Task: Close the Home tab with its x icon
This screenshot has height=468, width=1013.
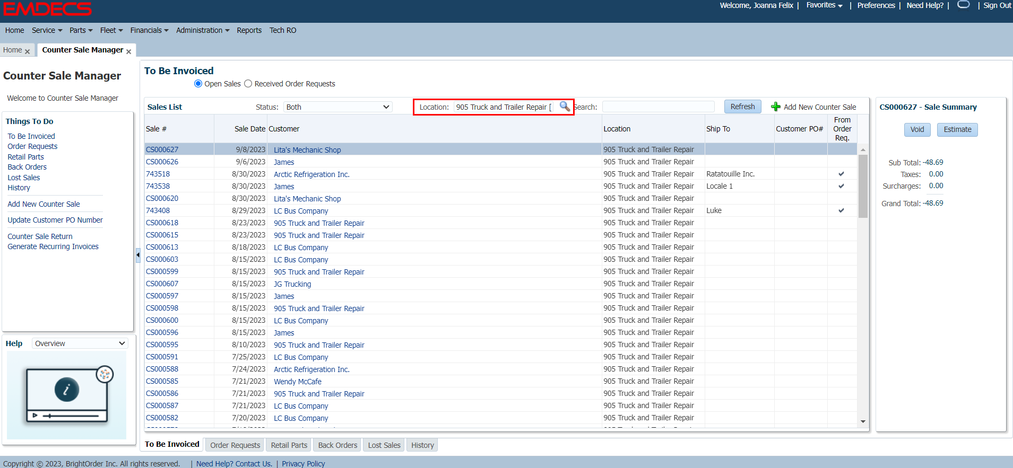Action: click(x=27, y=51)
